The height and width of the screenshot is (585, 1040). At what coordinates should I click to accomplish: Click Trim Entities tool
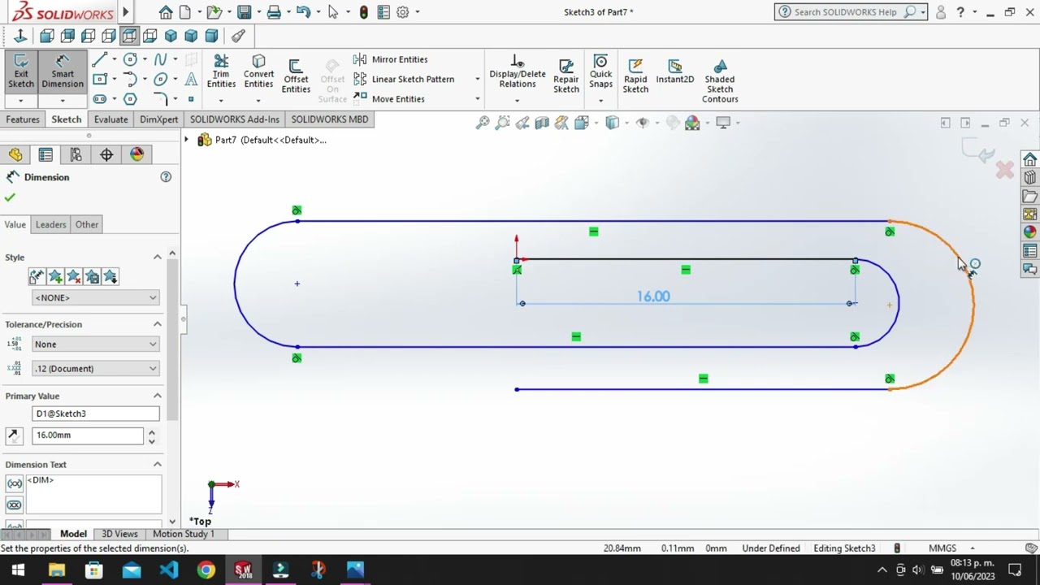coord(221,71)
